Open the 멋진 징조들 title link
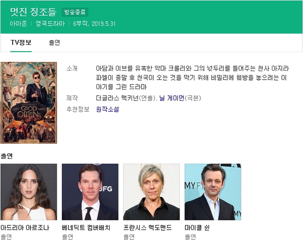 (x=33, y=12)
